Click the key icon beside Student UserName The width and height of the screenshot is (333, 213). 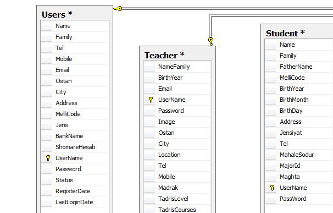point(272,188)
